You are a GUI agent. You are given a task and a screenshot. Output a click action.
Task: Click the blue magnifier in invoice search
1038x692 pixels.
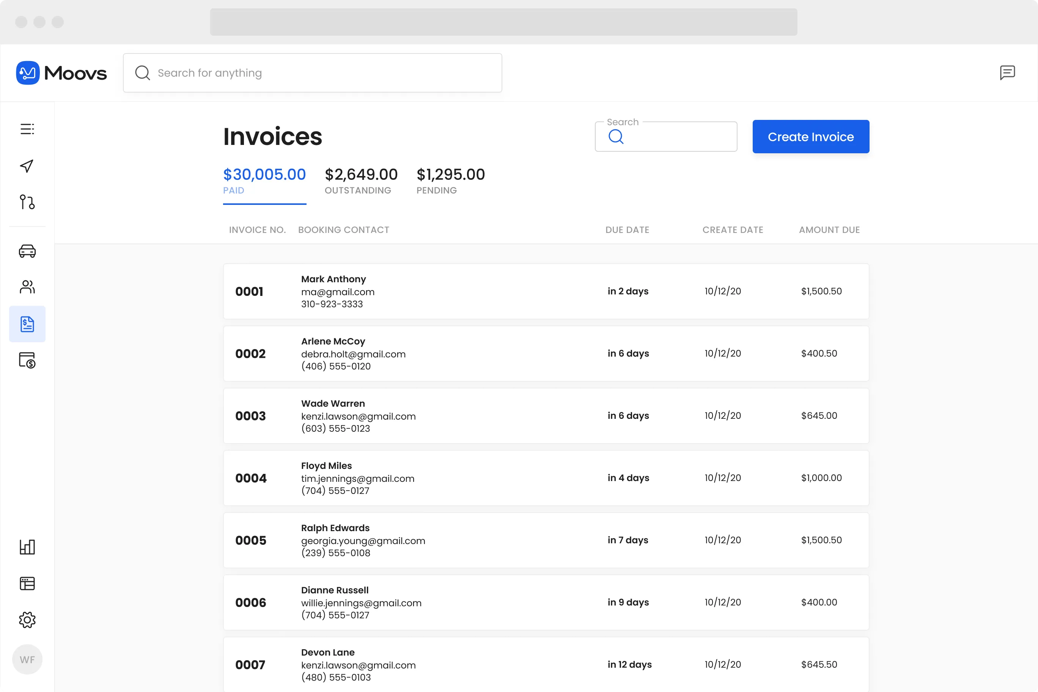(616, 137)
